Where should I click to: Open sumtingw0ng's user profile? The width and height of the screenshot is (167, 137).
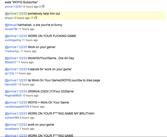[x=13, y=40]
